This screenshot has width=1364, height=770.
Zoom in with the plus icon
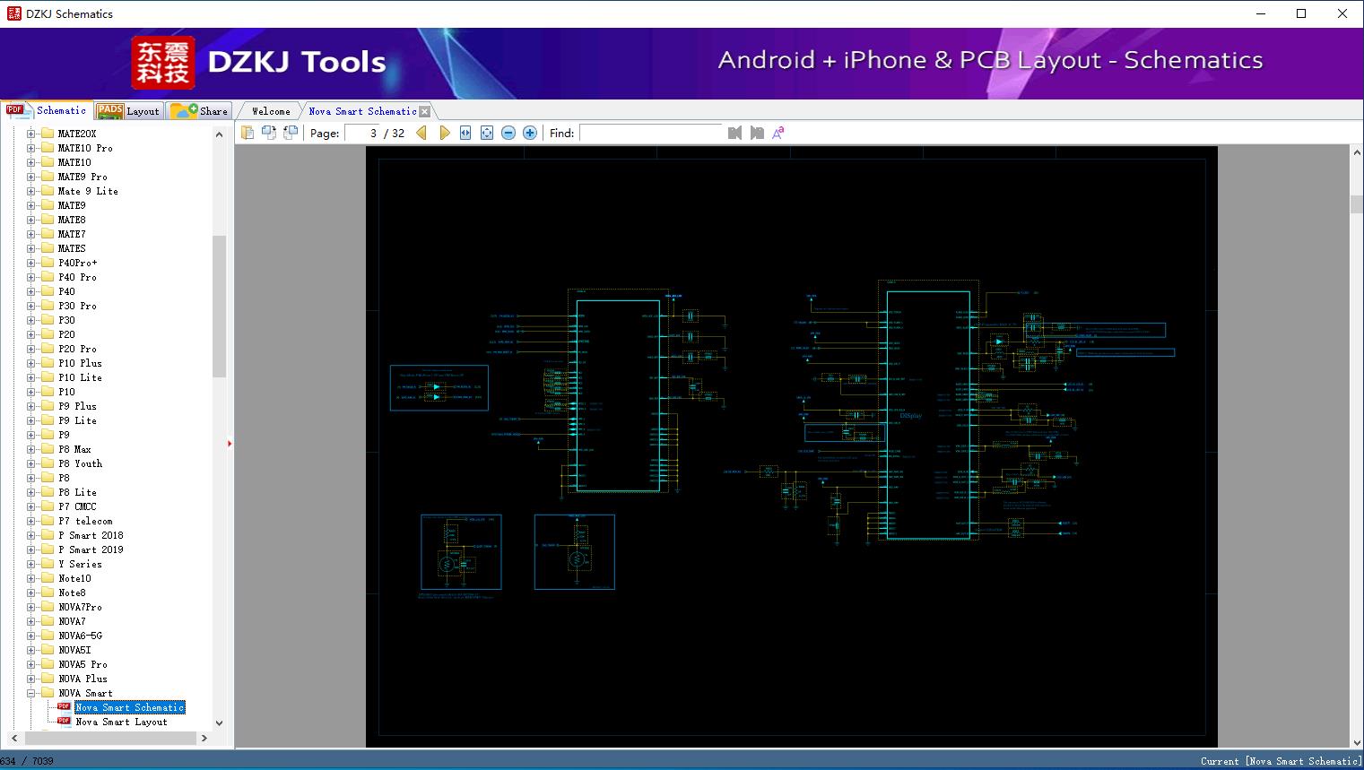click(x=529, y=132)
